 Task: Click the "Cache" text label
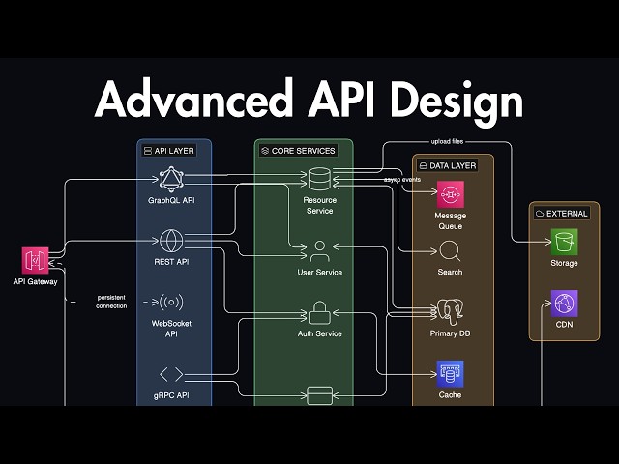click(x=450, y=395)
